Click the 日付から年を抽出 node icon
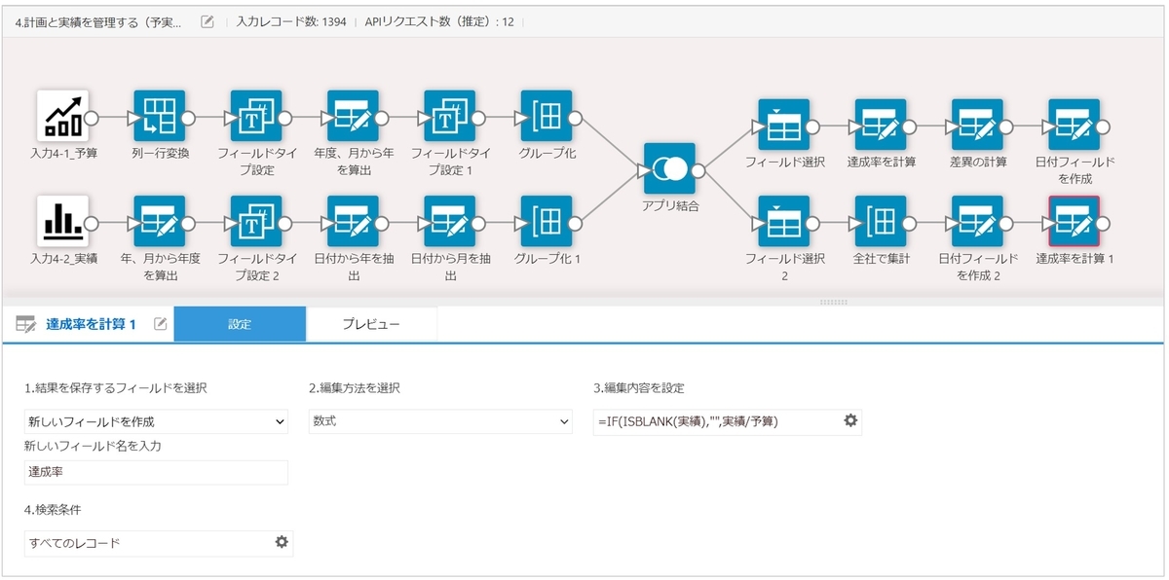The height and width of the screenshot is (580, 1169). pyautogui.click(x=353, y=221)
